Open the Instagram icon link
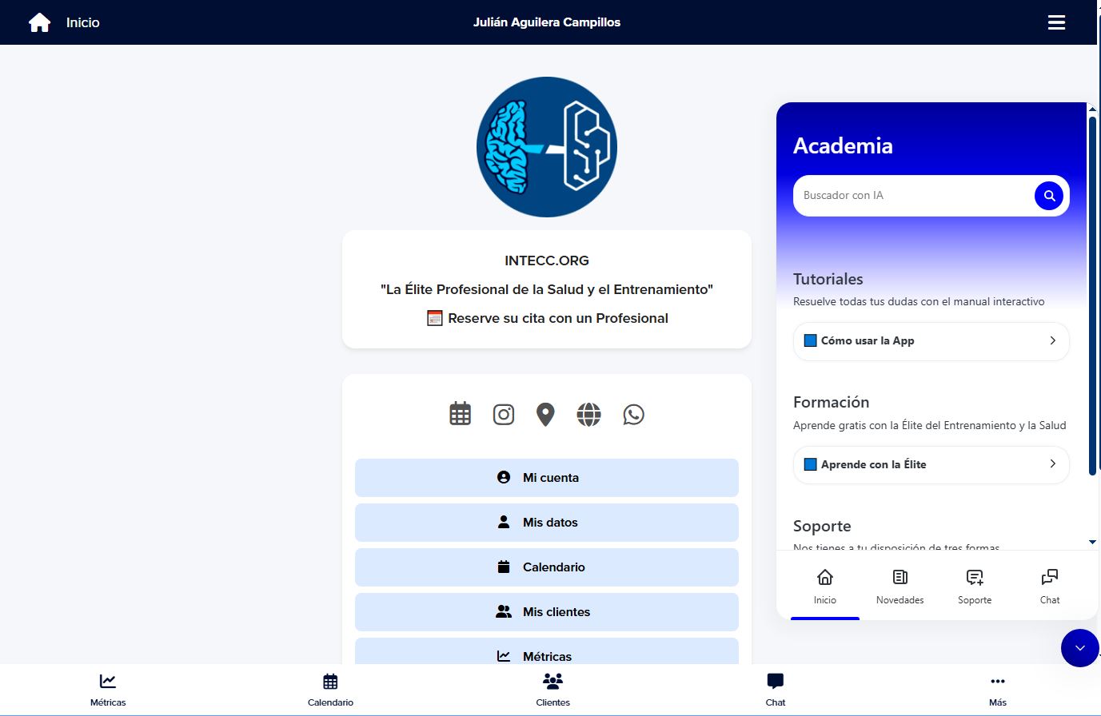Viewport: 1101px width, 716px height. coord(504,414)
